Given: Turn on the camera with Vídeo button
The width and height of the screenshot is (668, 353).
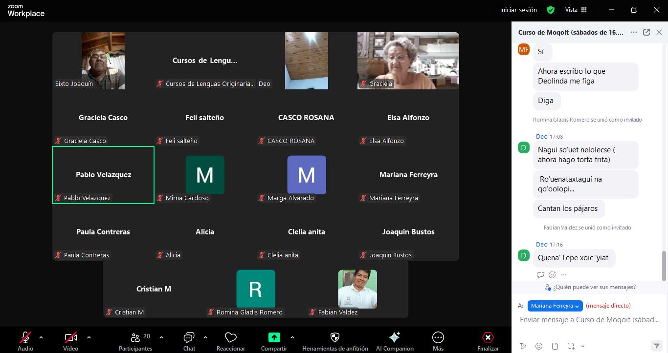Looking at the screenshot, I should (70, 341).
